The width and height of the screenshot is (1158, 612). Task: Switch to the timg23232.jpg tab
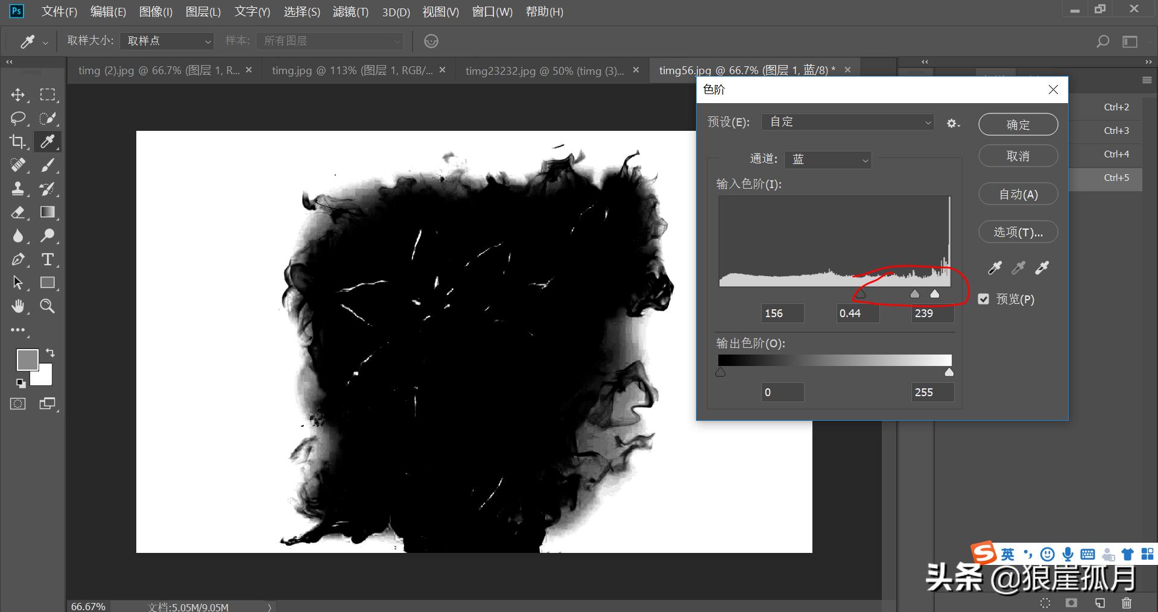point(543,70)
